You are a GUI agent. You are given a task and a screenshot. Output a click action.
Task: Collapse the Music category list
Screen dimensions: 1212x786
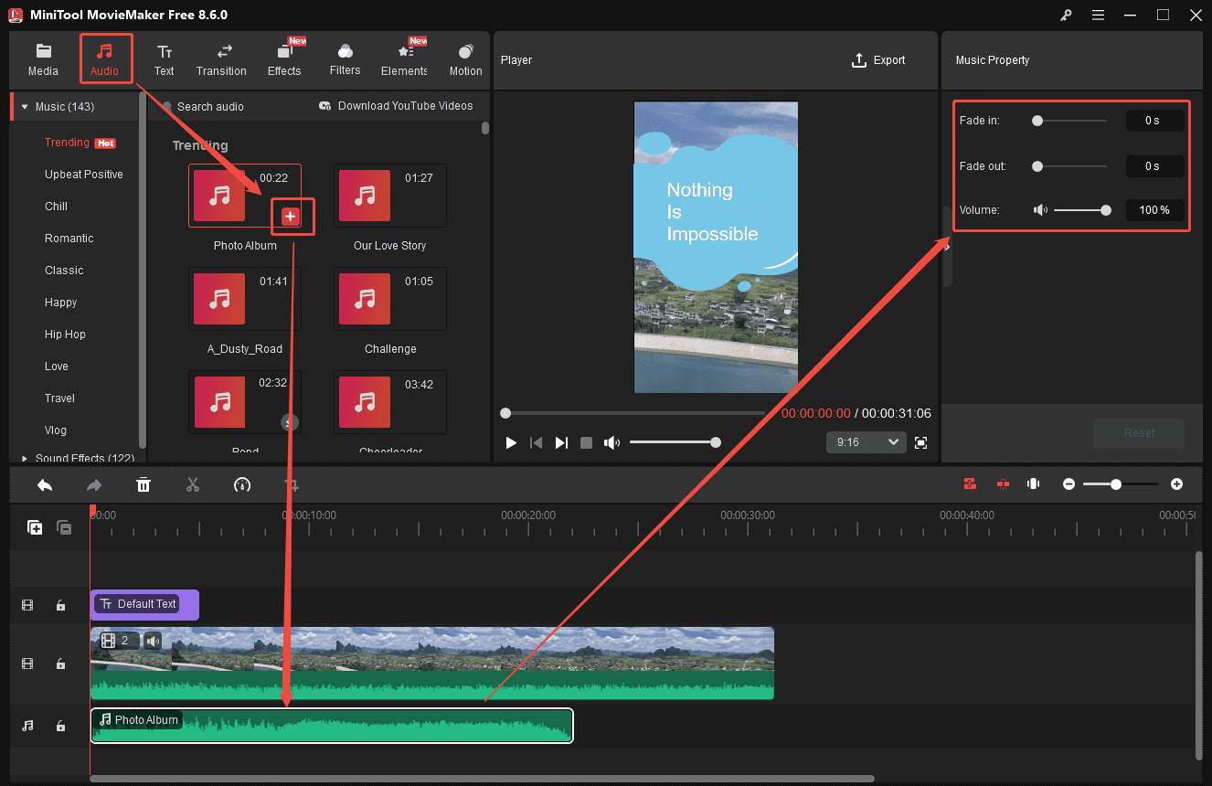coord(24,106)
